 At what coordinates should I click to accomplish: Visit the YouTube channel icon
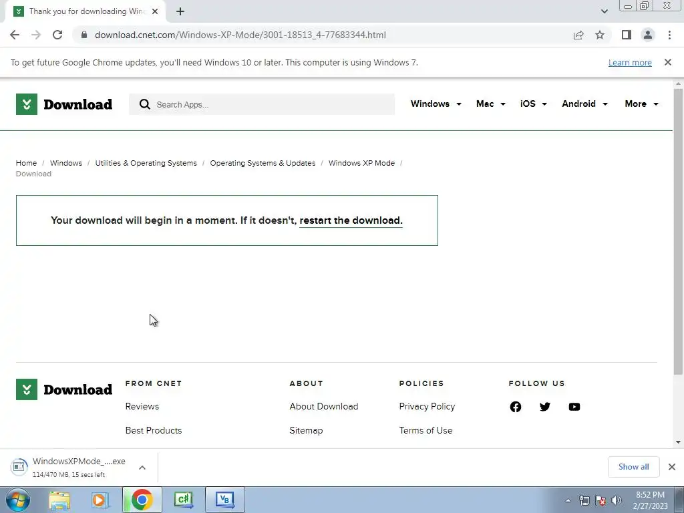point(574,407)
